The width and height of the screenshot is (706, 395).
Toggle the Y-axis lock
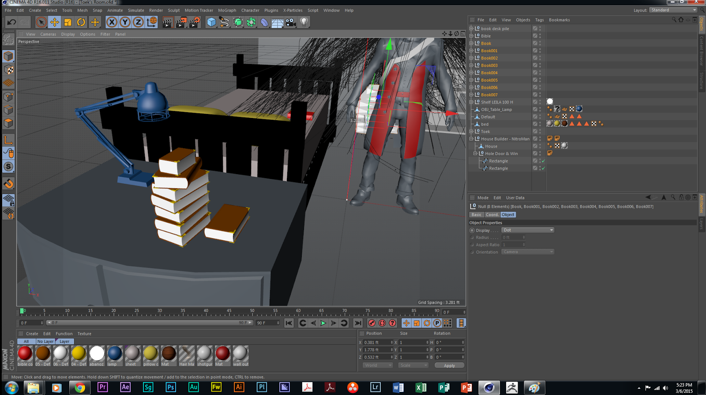pos(125,22)
